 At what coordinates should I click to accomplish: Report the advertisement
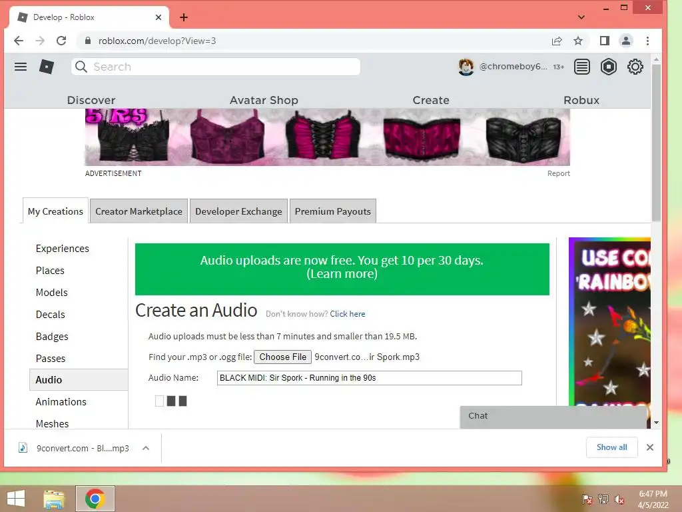(559, 173)
